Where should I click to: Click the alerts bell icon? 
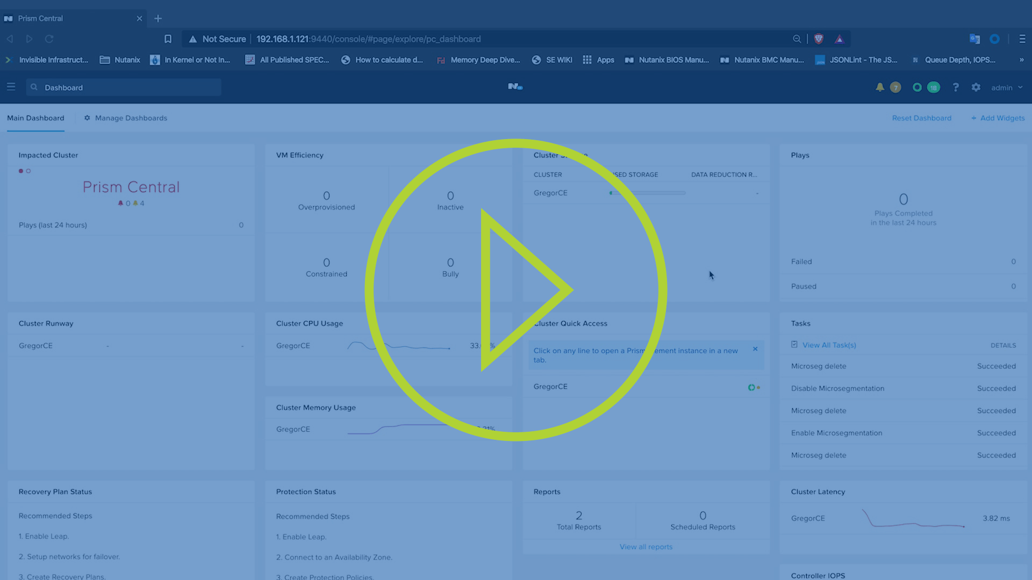[880, 87]
